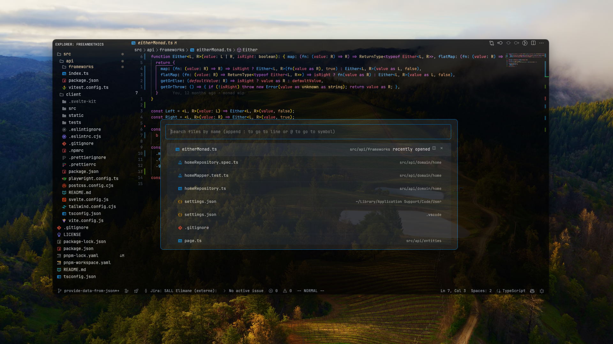Viewport: 613px width, 344px height.
Task: Open page.ts from src/api/entities
Action: click(x=309, y=241)
